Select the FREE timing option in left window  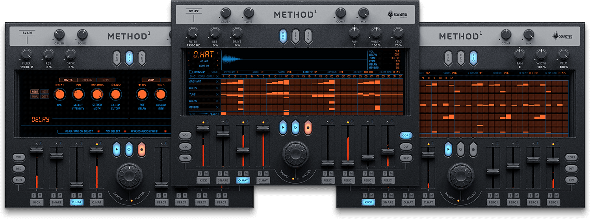click(x=35, y=91)
